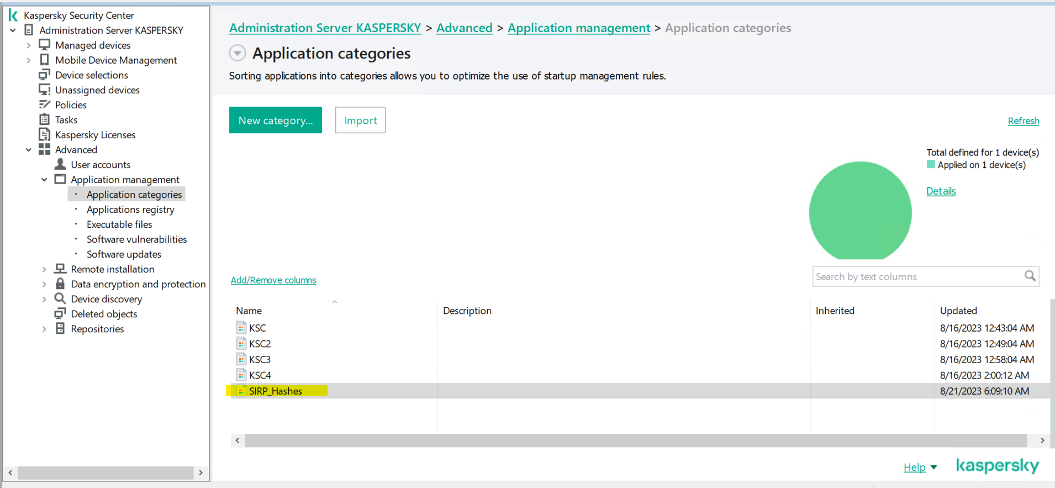The height and width of the screenshot is (488, 1055).
Task: Follow the Advanced breadcrumb link
Action: (x=464, y=28)
